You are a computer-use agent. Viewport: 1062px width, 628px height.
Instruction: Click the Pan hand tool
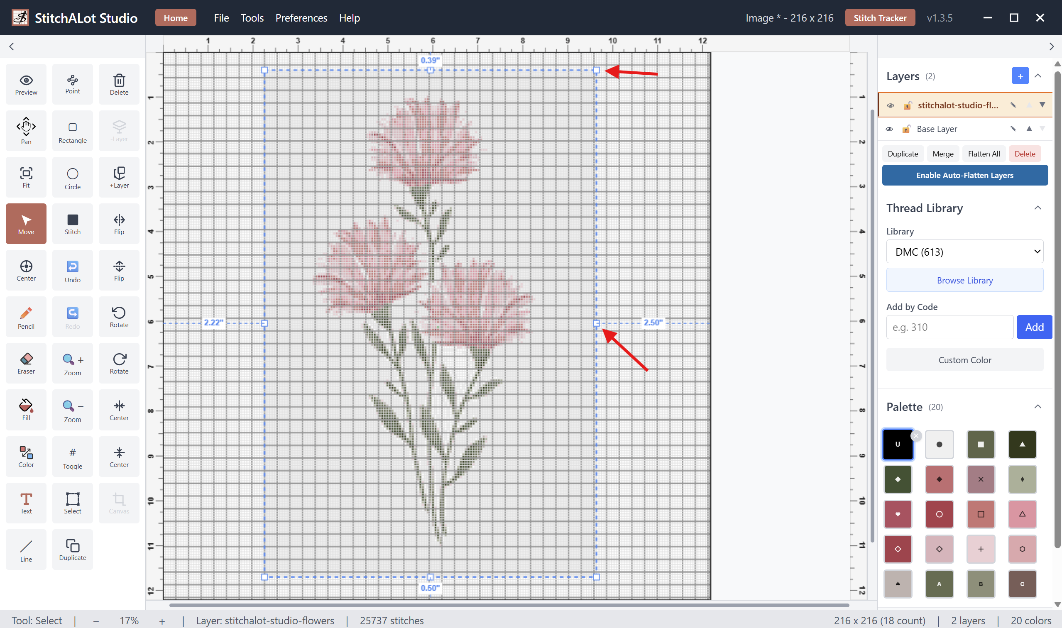pyautogui.click(x=26, y=131)
